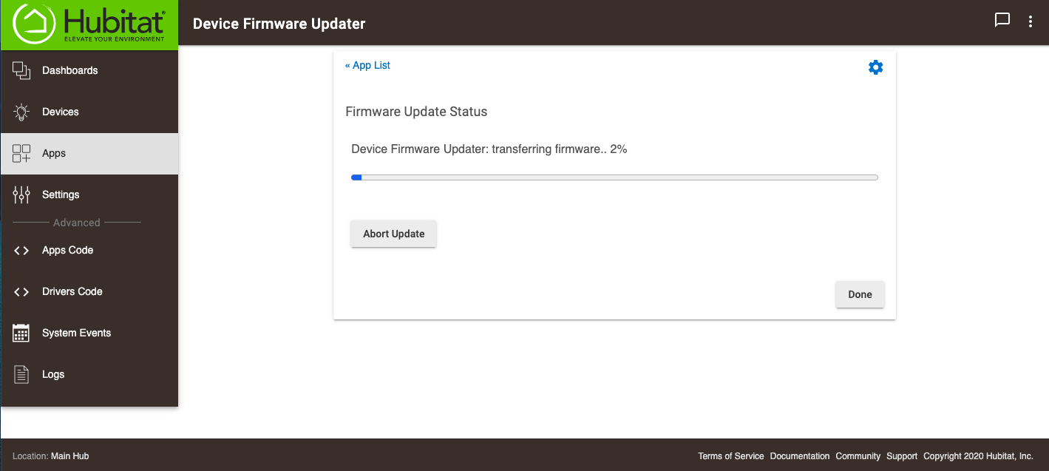Viewport: 1049px width, 471px height.
Task: Click the Done button
Action: coord(860,294)
